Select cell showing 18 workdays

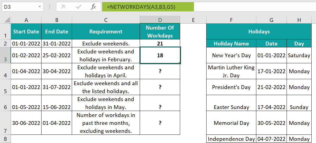[x=160, y=55]
